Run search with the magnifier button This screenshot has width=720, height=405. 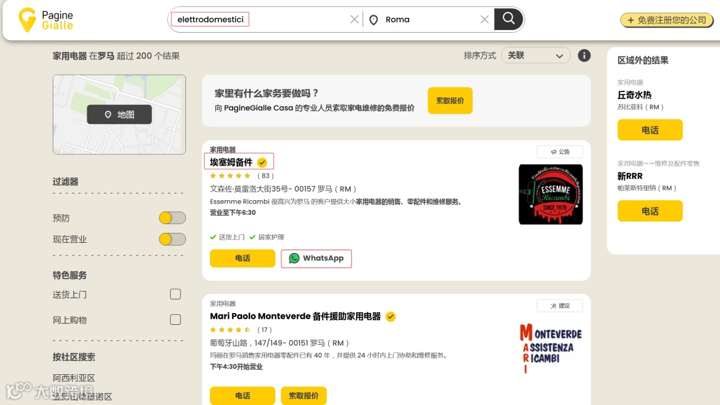(x=508, y=19)
